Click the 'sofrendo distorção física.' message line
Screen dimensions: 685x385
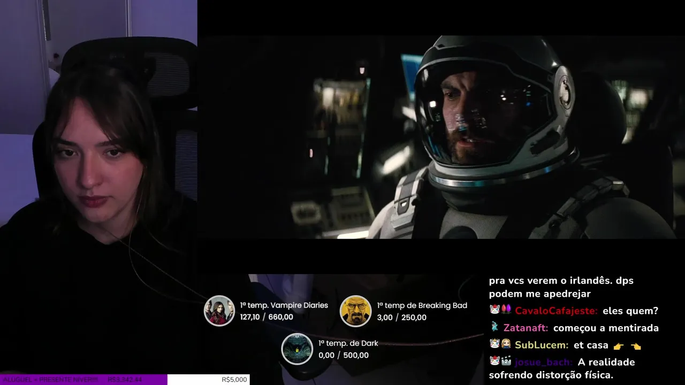[x=551, y=375]
